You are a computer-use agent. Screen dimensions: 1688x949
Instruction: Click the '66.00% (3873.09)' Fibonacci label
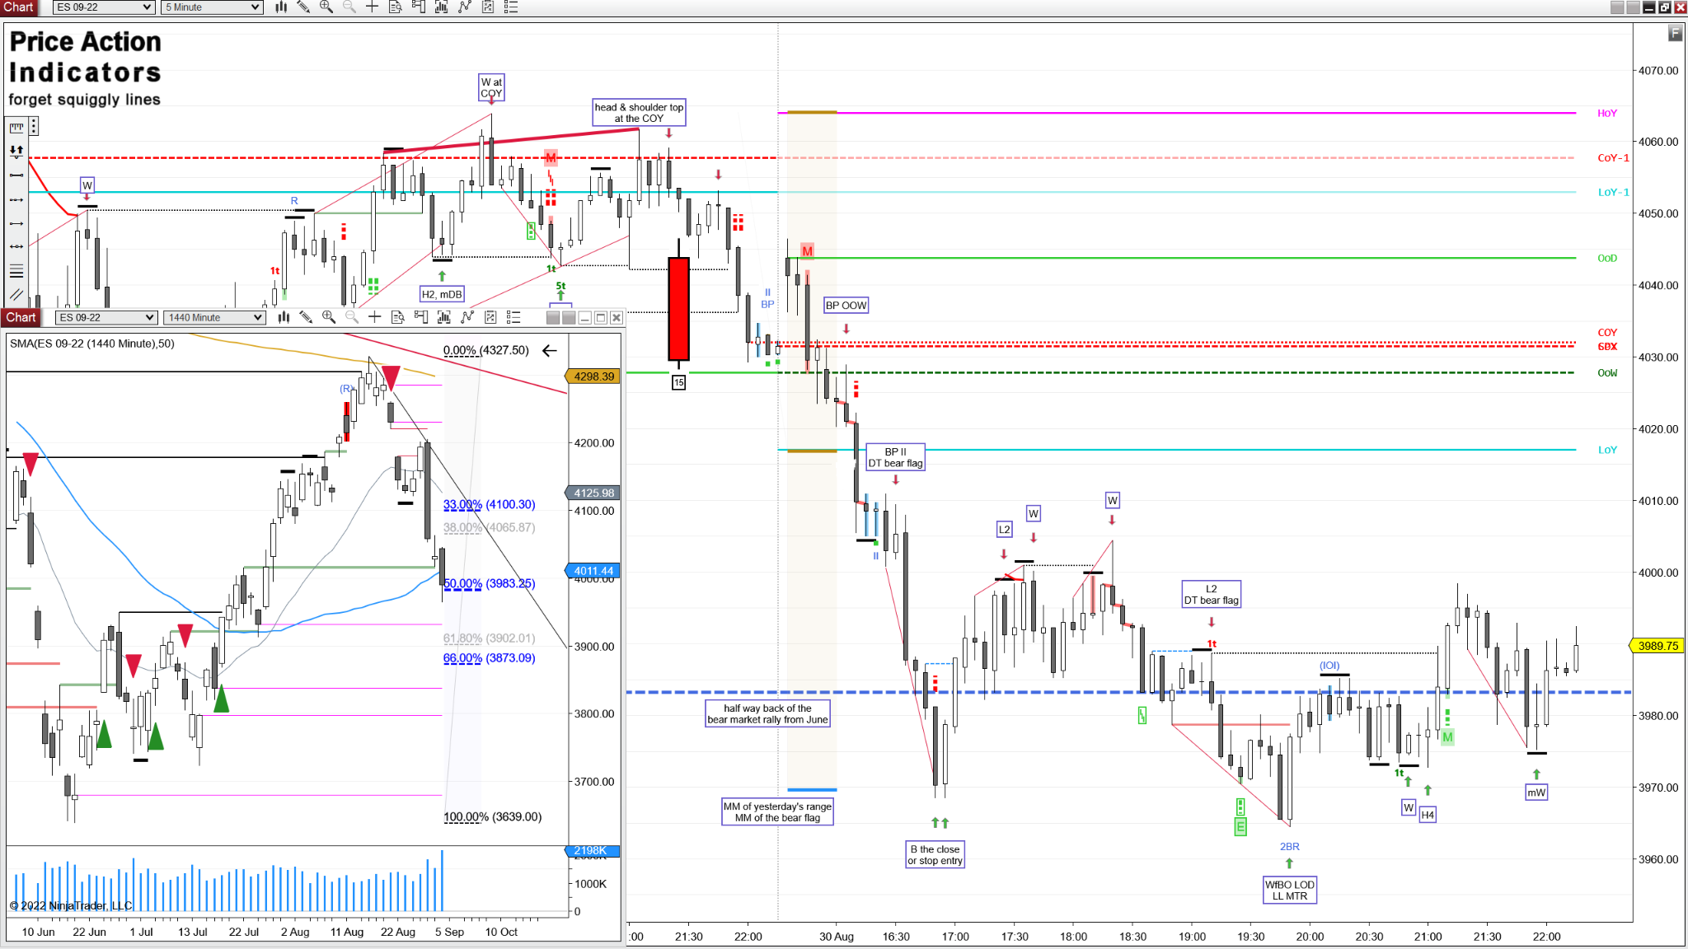pyautogui.click(x=490, y=658)
